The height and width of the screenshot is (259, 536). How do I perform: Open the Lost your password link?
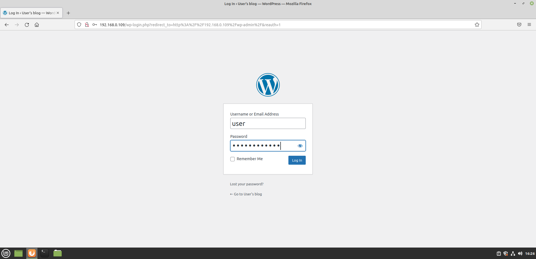click(x=247, y=184)
